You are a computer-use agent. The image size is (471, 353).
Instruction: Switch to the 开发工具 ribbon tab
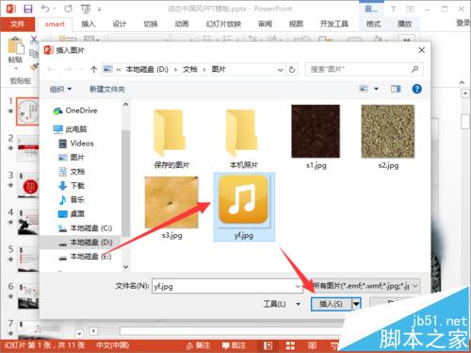334,25
